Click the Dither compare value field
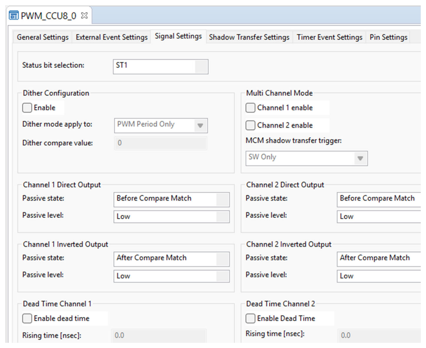Viewport: 426px width, 348px height. click(161, 143)
